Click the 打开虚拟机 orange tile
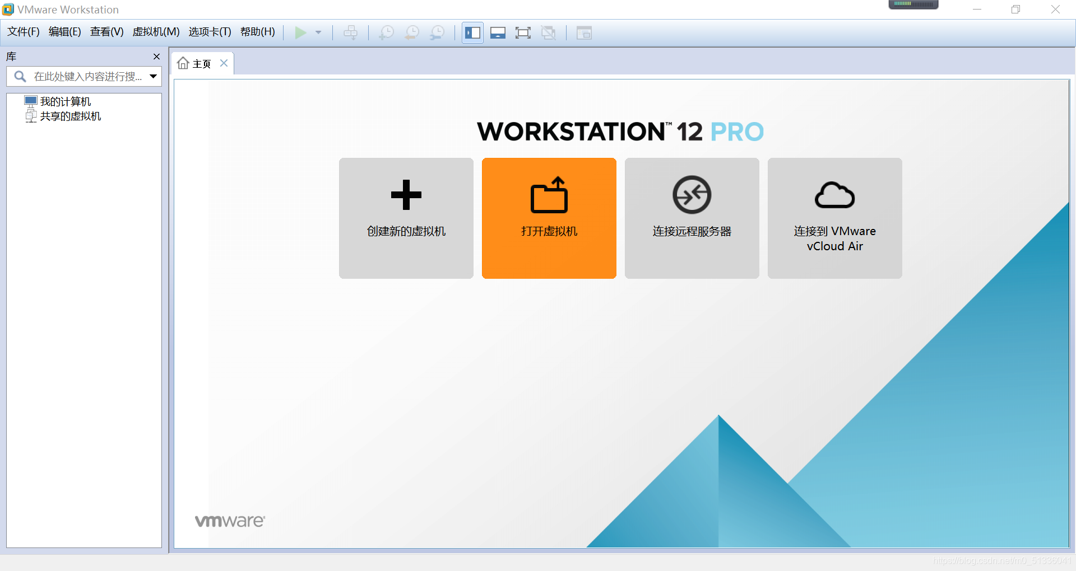Screen dimensions: 1076x571 tap(549, 218)
